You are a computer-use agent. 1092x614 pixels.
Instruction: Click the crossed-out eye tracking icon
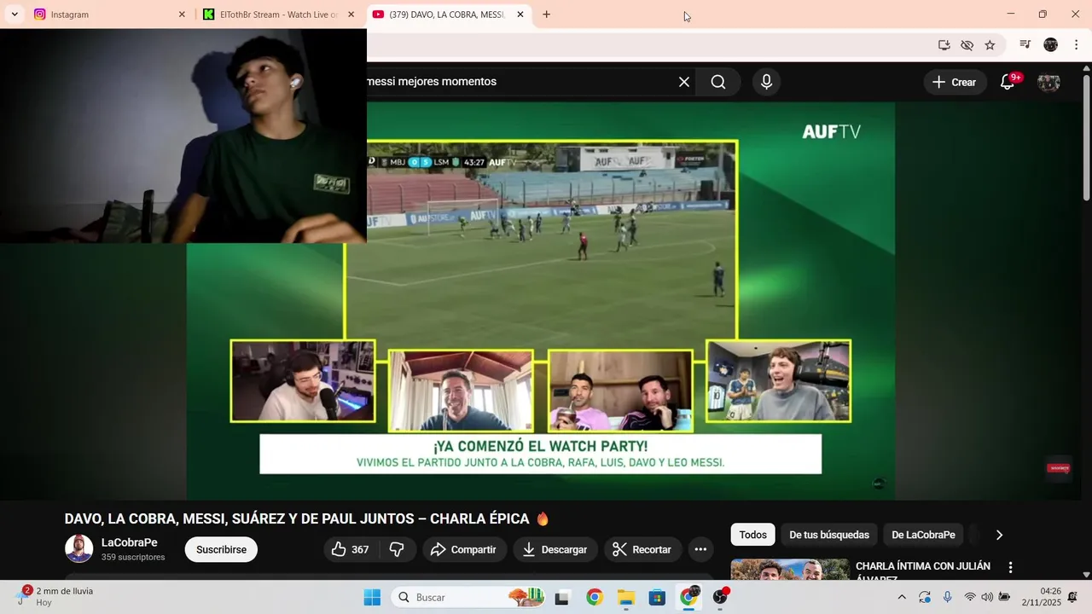[967, 45]
